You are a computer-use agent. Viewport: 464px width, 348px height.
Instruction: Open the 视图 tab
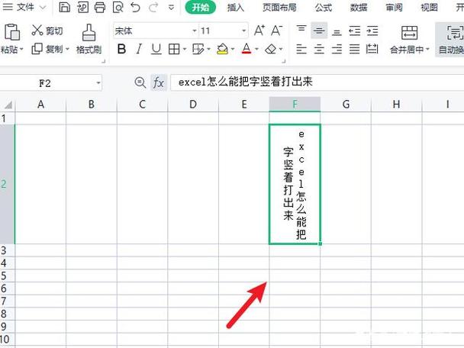point(429,7)
